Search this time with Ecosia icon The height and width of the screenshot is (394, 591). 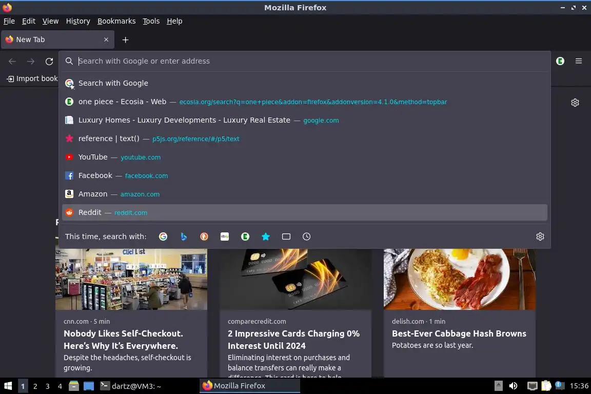click(x=245, y=237)
